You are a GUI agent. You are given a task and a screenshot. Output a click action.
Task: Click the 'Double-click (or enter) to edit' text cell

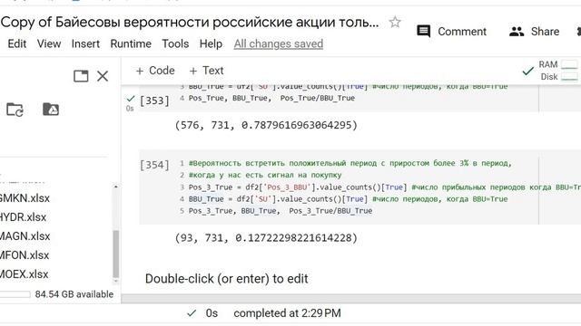[x=226, y=279]
